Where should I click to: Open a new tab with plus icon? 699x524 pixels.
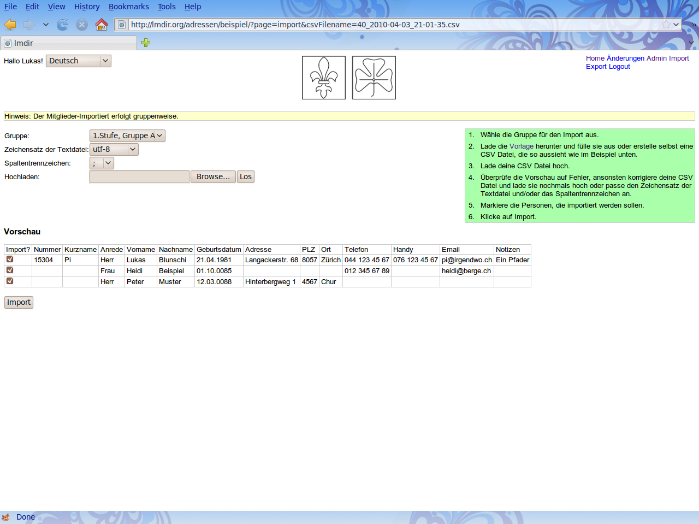[146, 43]
